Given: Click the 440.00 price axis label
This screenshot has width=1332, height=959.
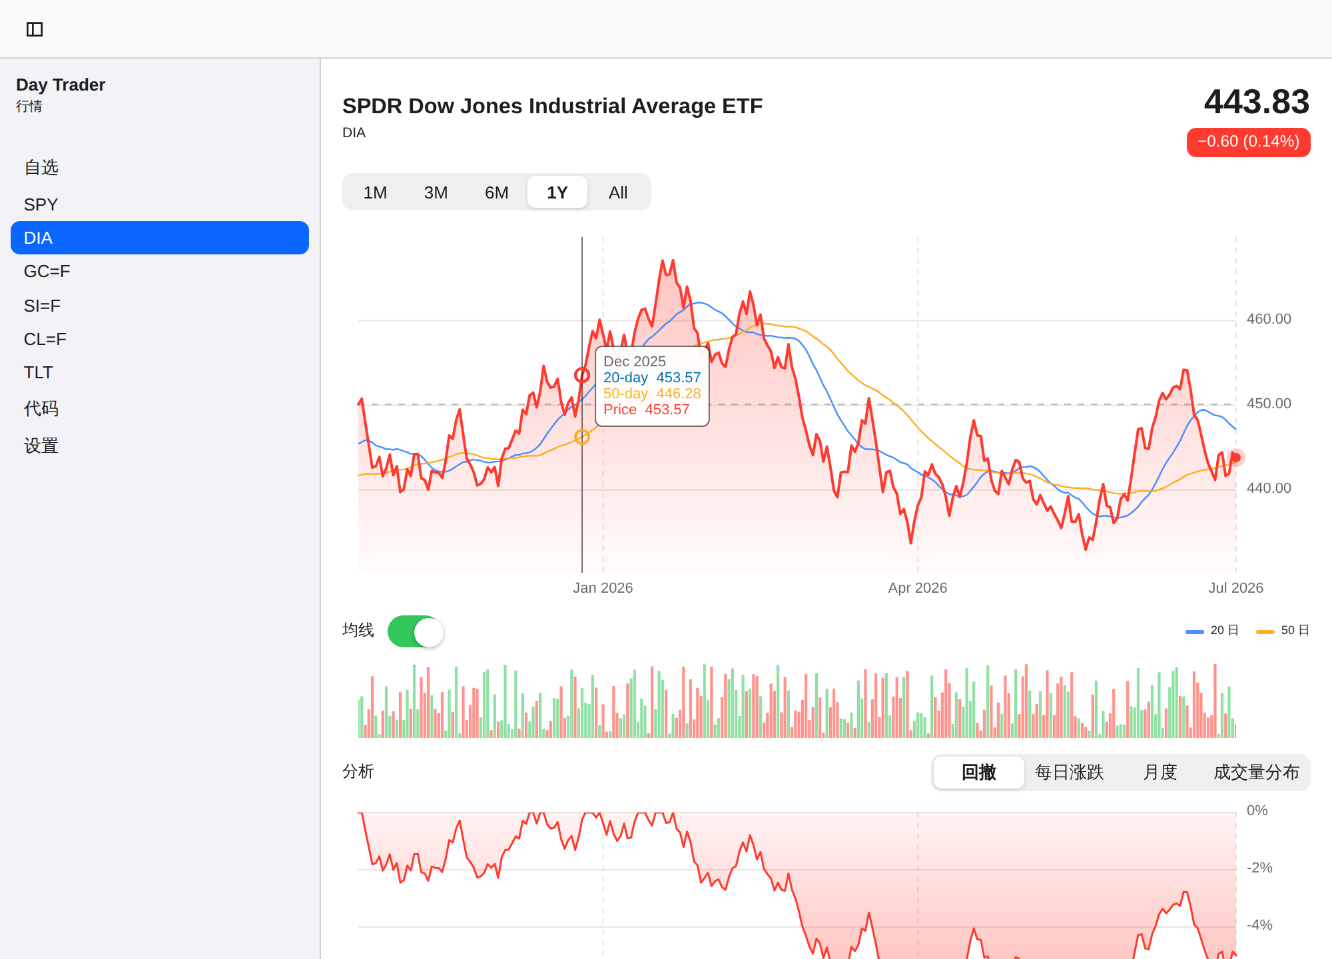Looking at the screenshot, I should point(1269,488).
